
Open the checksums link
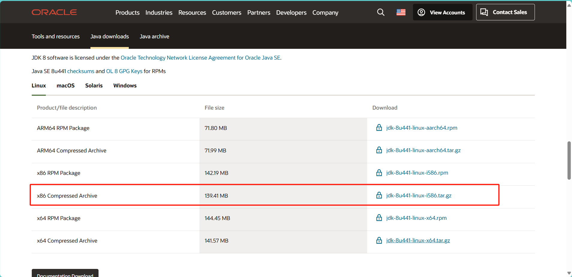pos(81,71)
